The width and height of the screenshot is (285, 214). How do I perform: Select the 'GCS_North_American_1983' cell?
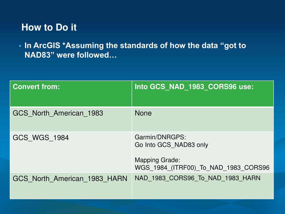tap(71, 119)
